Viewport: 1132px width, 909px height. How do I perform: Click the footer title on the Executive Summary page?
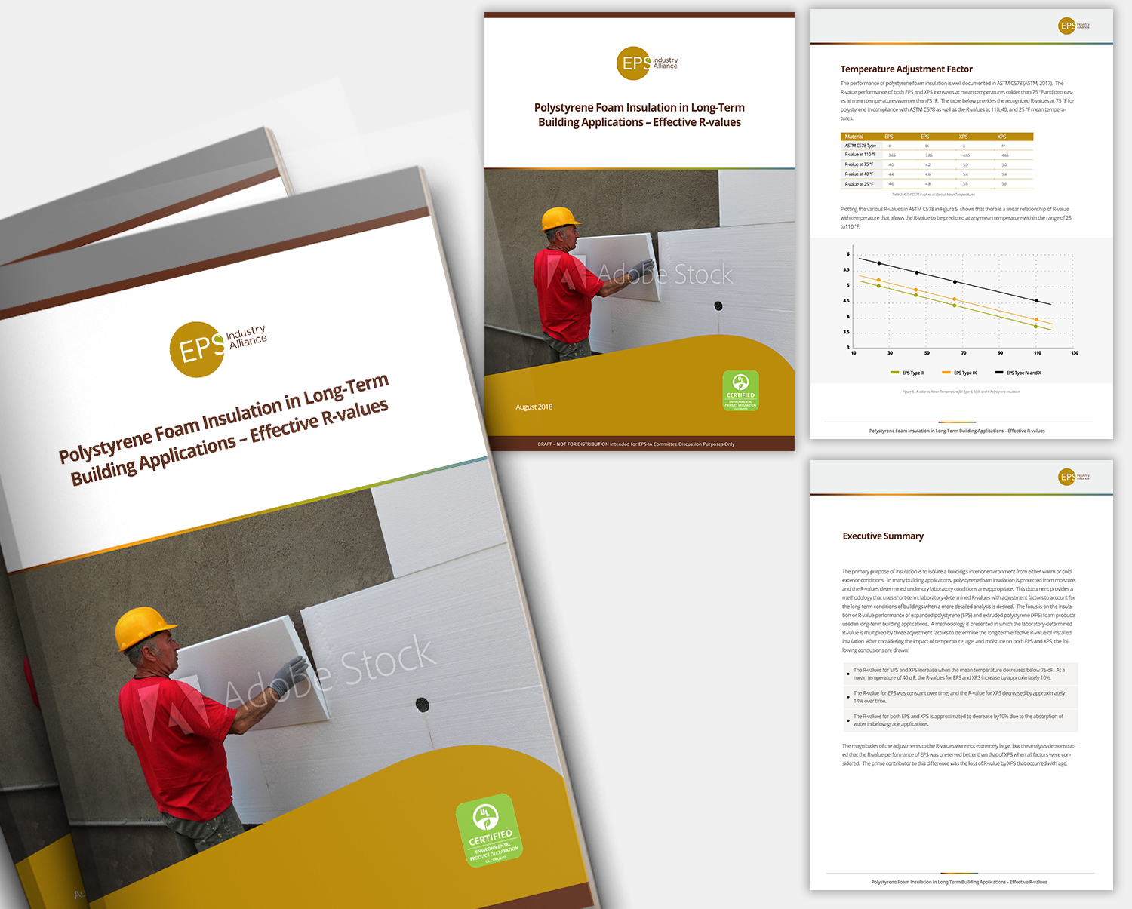(x=959, y=882)
